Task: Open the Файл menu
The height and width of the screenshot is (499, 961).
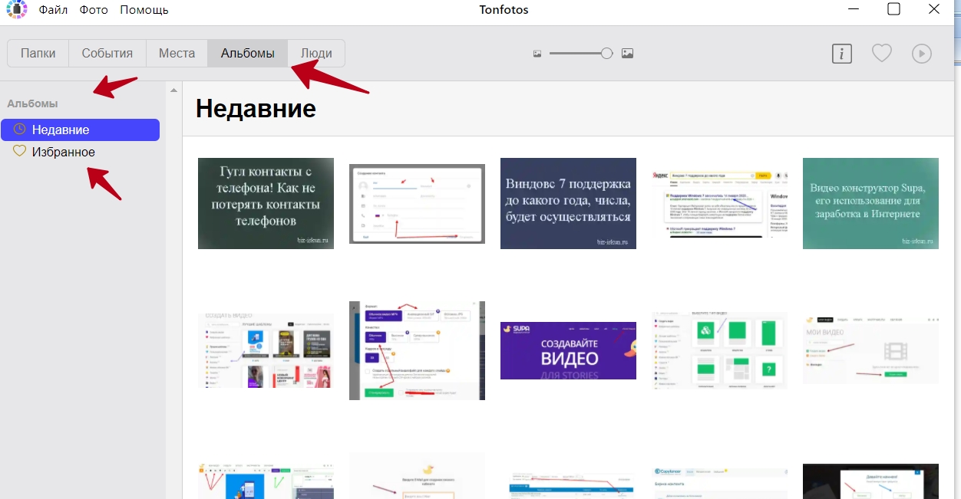Action: (x=53, y=10)
